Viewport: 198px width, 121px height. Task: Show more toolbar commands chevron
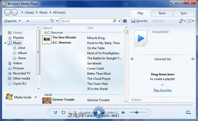point(28,21)
